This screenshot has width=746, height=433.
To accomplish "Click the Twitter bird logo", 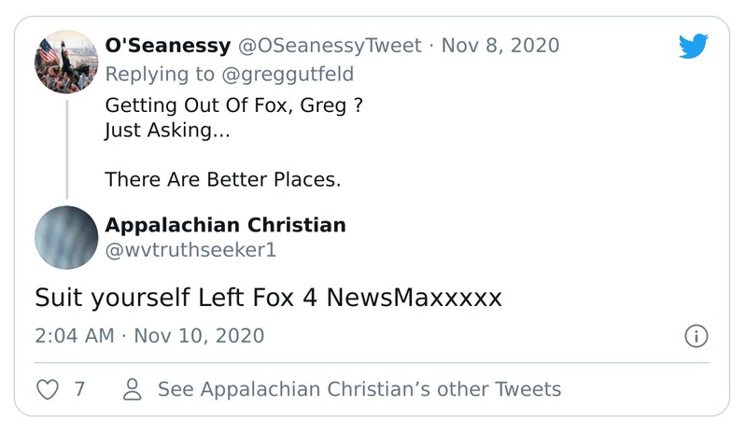I will pyautogui.click(x=694, y=48).
